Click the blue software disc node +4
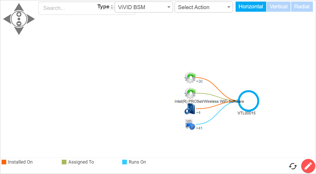The height and width of the screenshot is (174, 316). [x=190, y=109]
